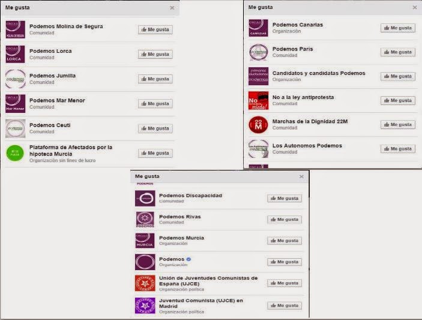
Task: Open Podemos Ceutí page logo
Action: pyautogui.click(x=16, y=128)
